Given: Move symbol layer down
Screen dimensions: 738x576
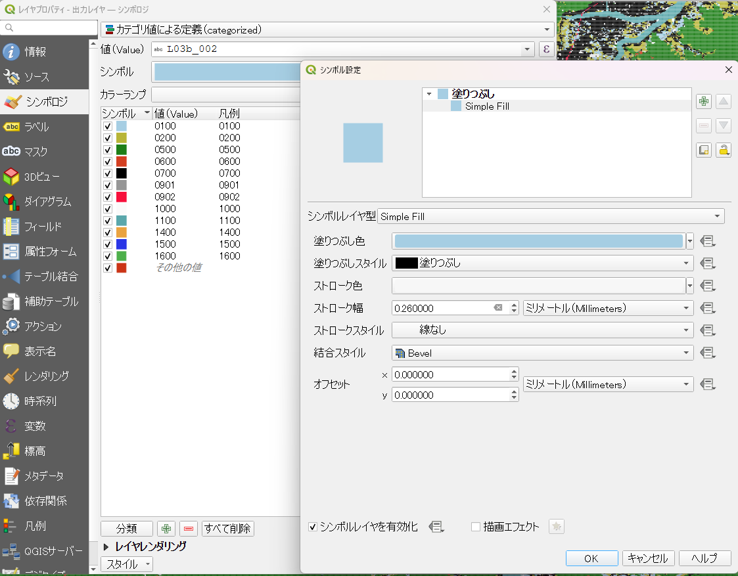Looking at the screenshot, I should coord(724,125).
